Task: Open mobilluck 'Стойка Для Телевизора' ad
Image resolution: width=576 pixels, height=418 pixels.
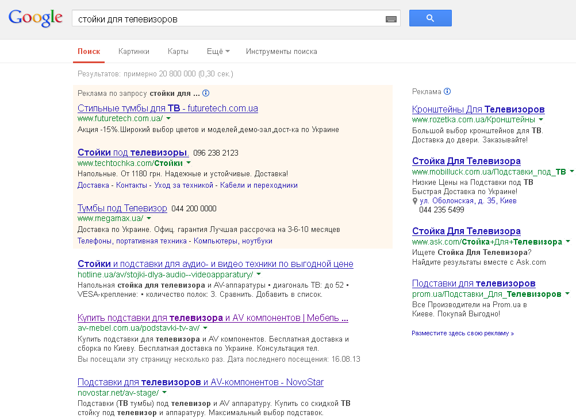Action: (467, 161)
